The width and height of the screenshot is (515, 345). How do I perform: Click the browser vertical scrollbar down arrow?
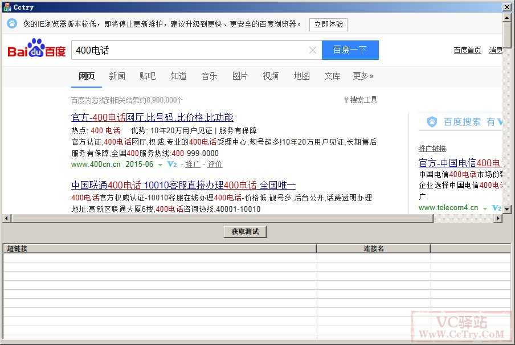(x=507, y=209)
